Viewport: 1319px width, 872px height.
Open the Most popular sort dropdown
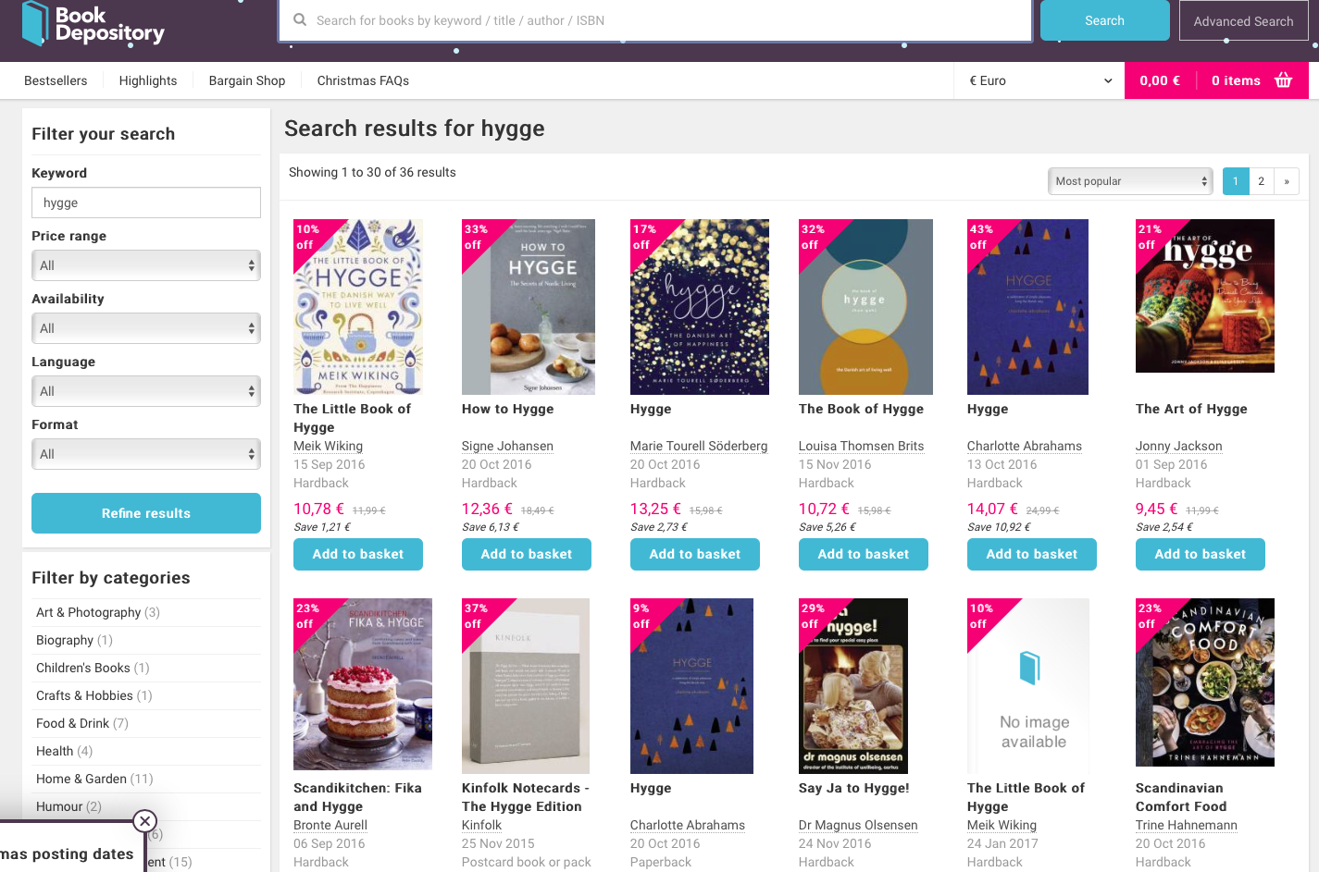click(x=1130, y=181)
